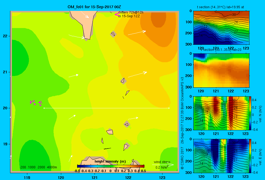This screenshot has width=265, height=180.
Task: Open the salinity section plot
Action: (221, 70)
